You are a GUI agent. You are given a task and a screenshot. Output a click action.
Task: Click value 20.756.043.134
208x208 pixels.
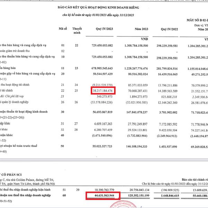139,190
